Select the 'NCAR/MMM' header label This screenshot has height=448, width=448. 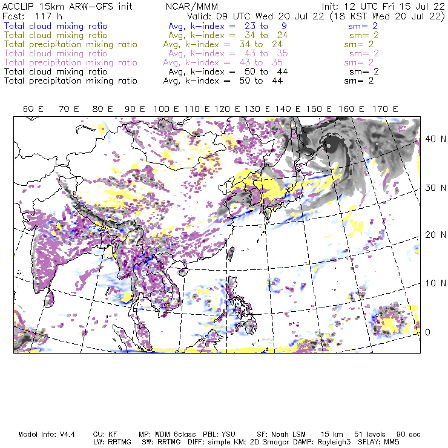pyautogui.click(x=192, y=6)
